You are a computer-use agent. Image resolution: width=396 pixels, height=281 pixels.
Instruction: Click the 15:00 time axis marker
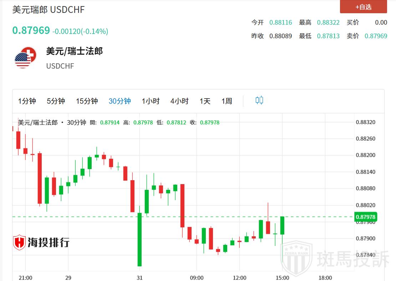pos(282,278)
